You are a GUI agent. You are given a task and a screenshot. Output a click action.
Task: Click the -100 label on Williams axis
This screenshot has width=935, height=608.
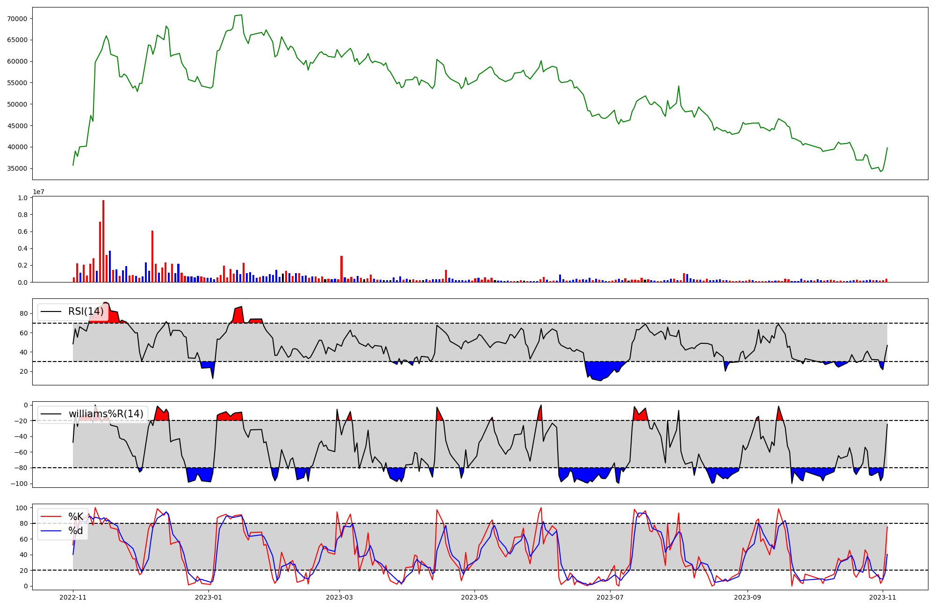19,484
